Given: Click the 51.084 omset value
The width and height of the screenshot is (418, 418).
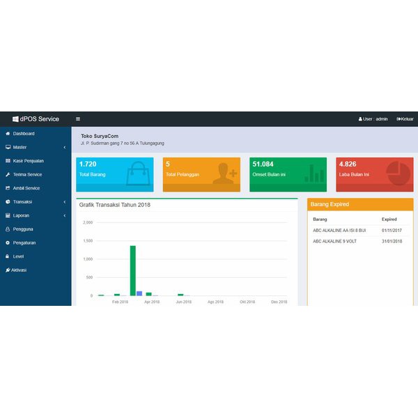Looking at the screenshot, I should coord(263,164).
